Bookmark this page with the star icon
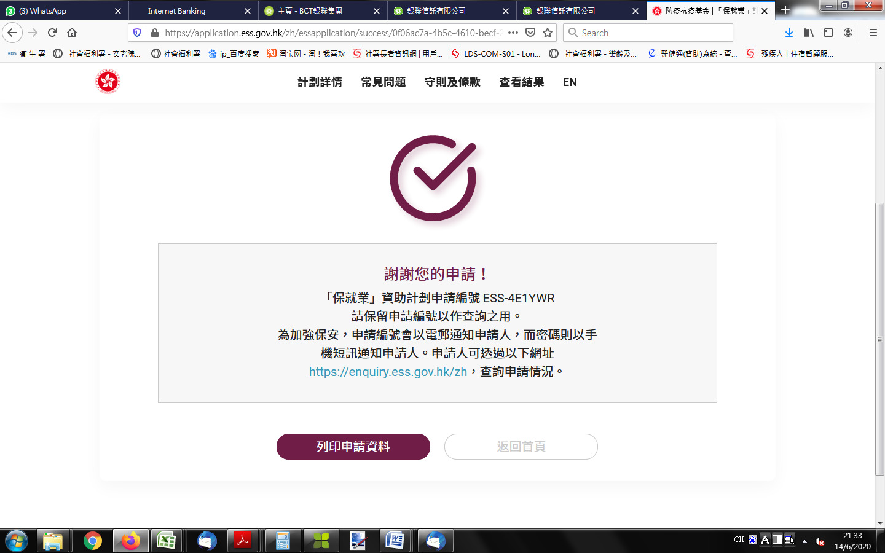The width and height of the screenshot is (885, 553). coord(548,33)
